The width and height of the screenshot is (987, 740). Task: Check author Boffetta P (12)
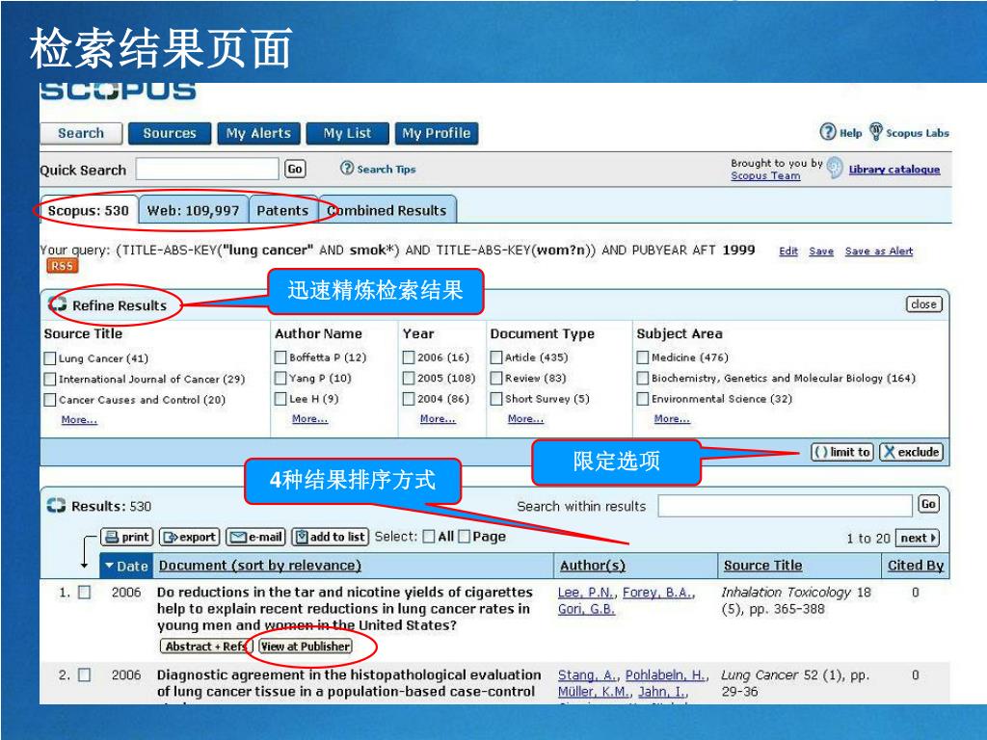(x=280, y=357)
